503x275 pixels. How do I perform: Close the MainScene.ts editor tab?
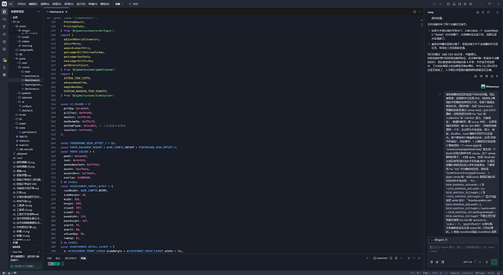click(x=66, y=12)
